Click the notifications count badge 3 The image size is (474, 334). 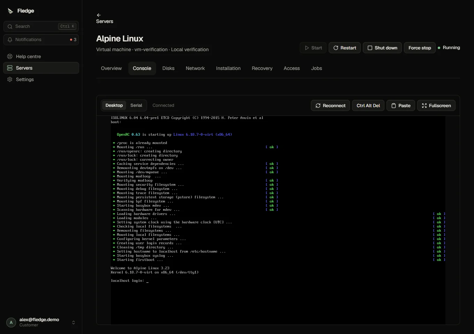[73, 40]
